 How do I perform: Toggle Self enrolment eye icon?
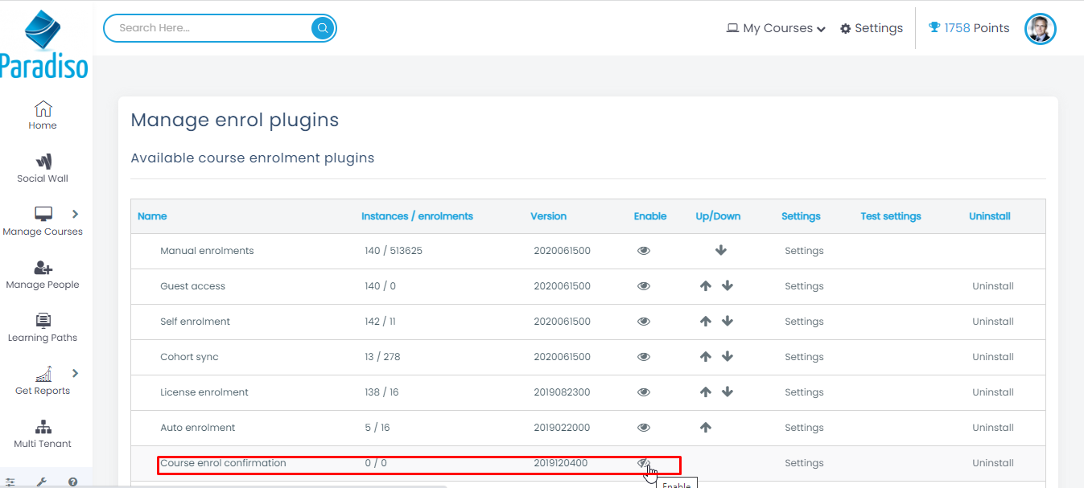pos(644,322)
